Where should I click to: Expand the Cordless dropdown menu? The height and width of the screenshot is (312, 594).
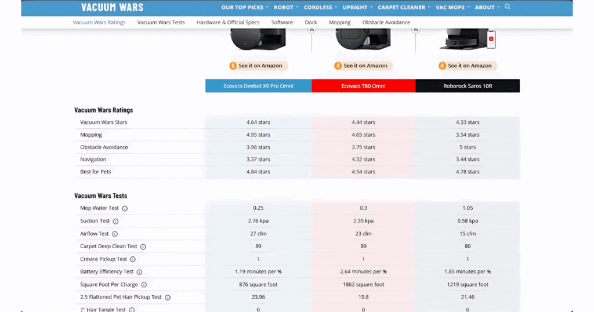[320, 8]
